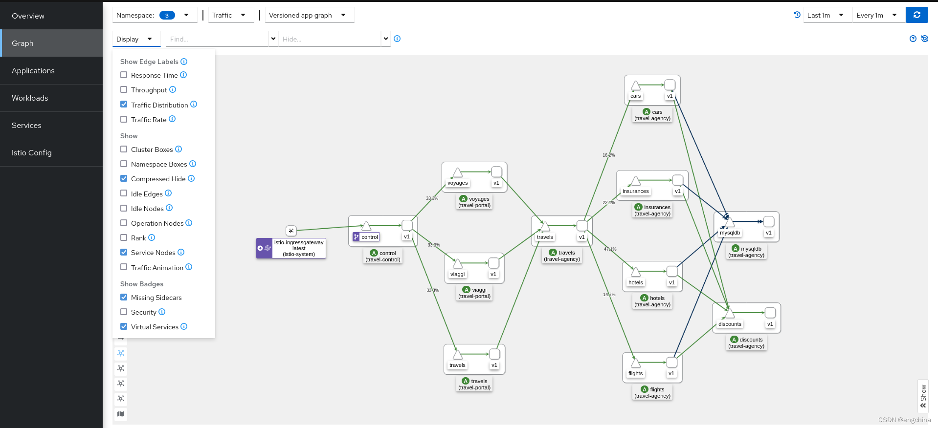938x428 pixels.
Task: Expand the Show side panel
Action: [923, 396]
